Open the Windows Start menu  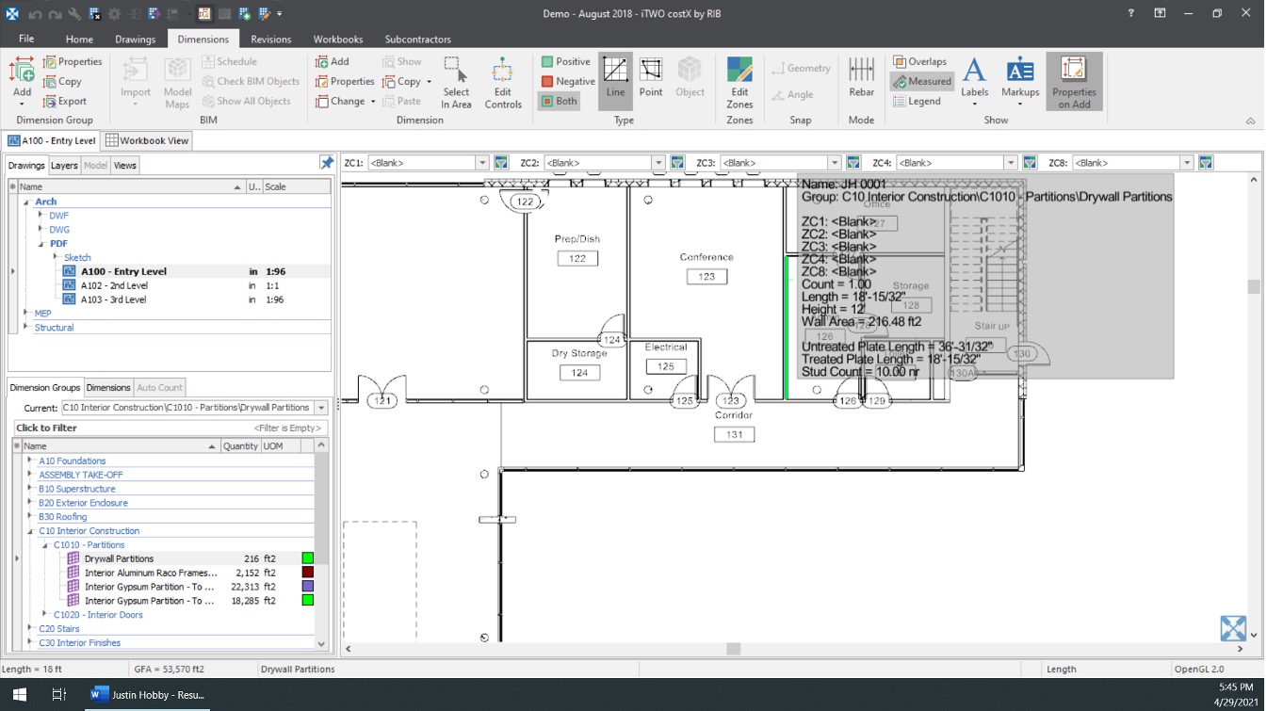(20, 695)
